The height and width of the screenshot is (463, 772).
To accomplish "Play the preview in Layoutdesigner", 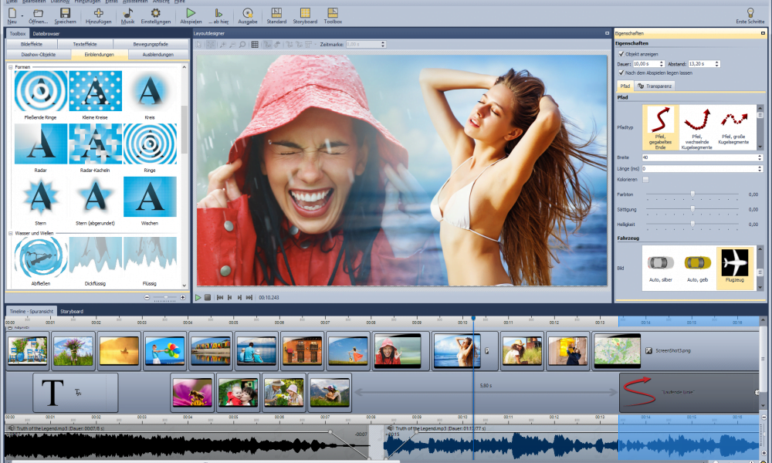I will [198, 298].
